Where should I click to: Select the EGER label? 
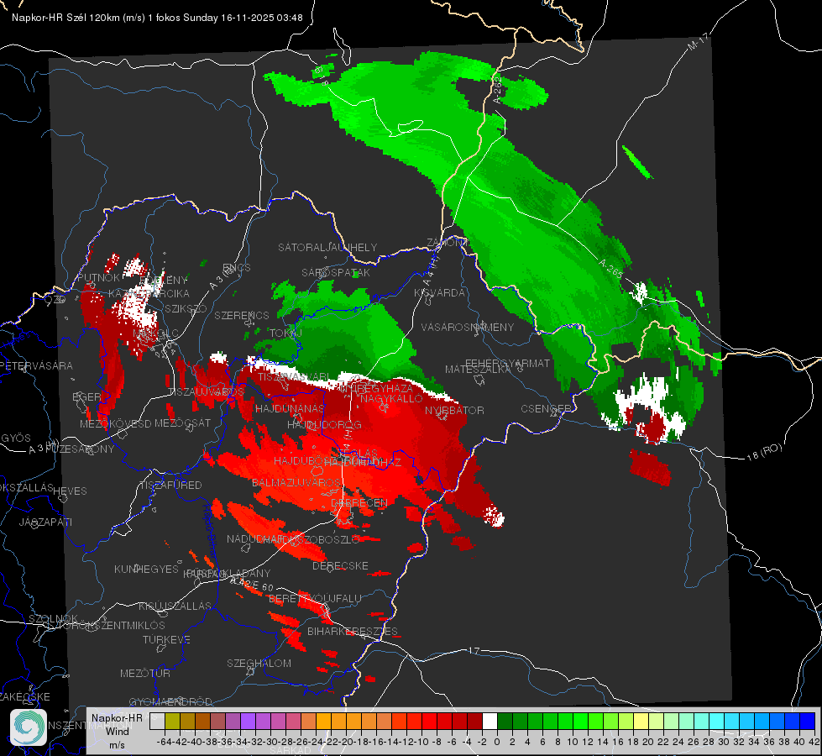(x=86, y=397)
